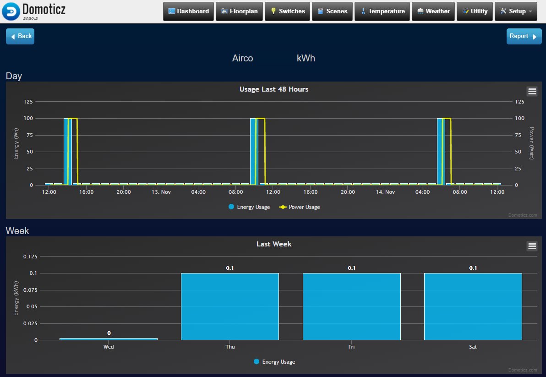Screen dimensions: 546x377
Task: Click the '13. Nov' axis label
Action: [161, 192]
